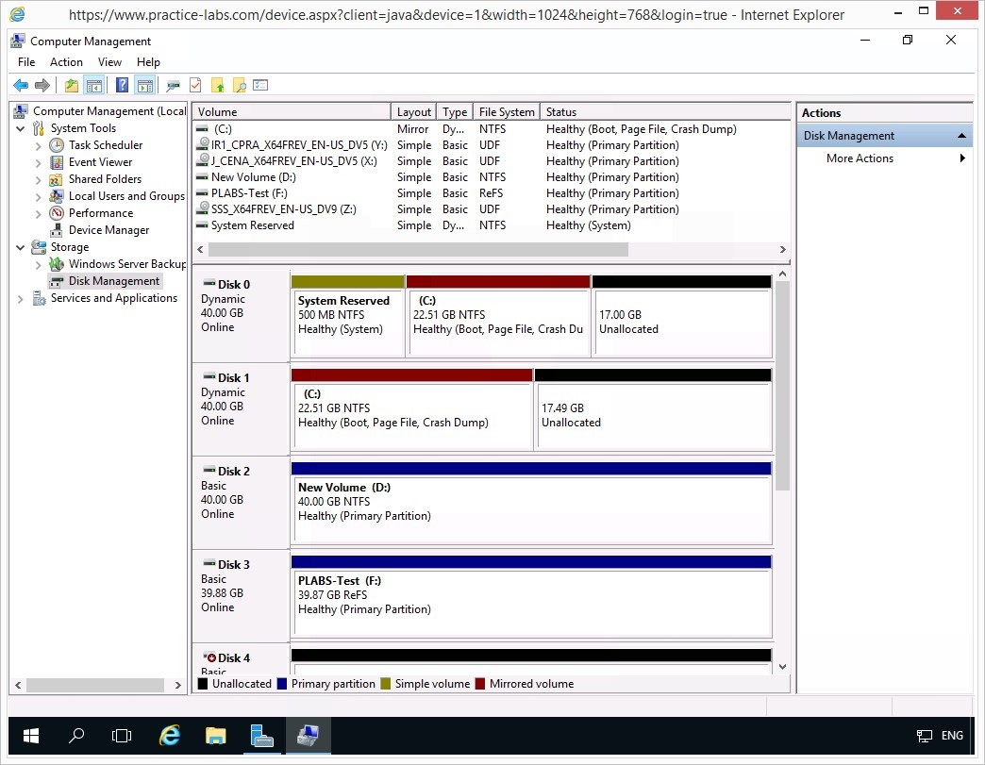Open the Windows Start menu

[x=31, y=736]
